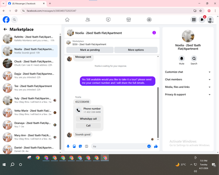This screenshot has height=175, width=219.
Task: Bookmark this tab star icon
Action: (201, 11)
